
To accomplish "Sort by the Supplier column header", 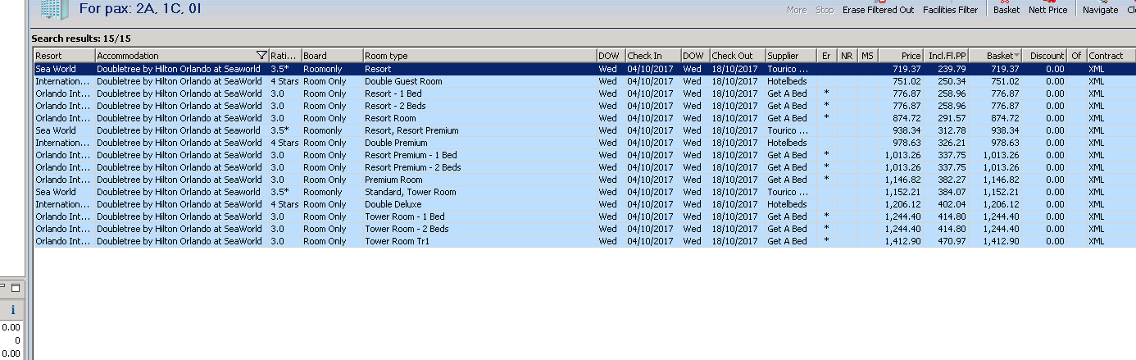I will coord(791,56).
